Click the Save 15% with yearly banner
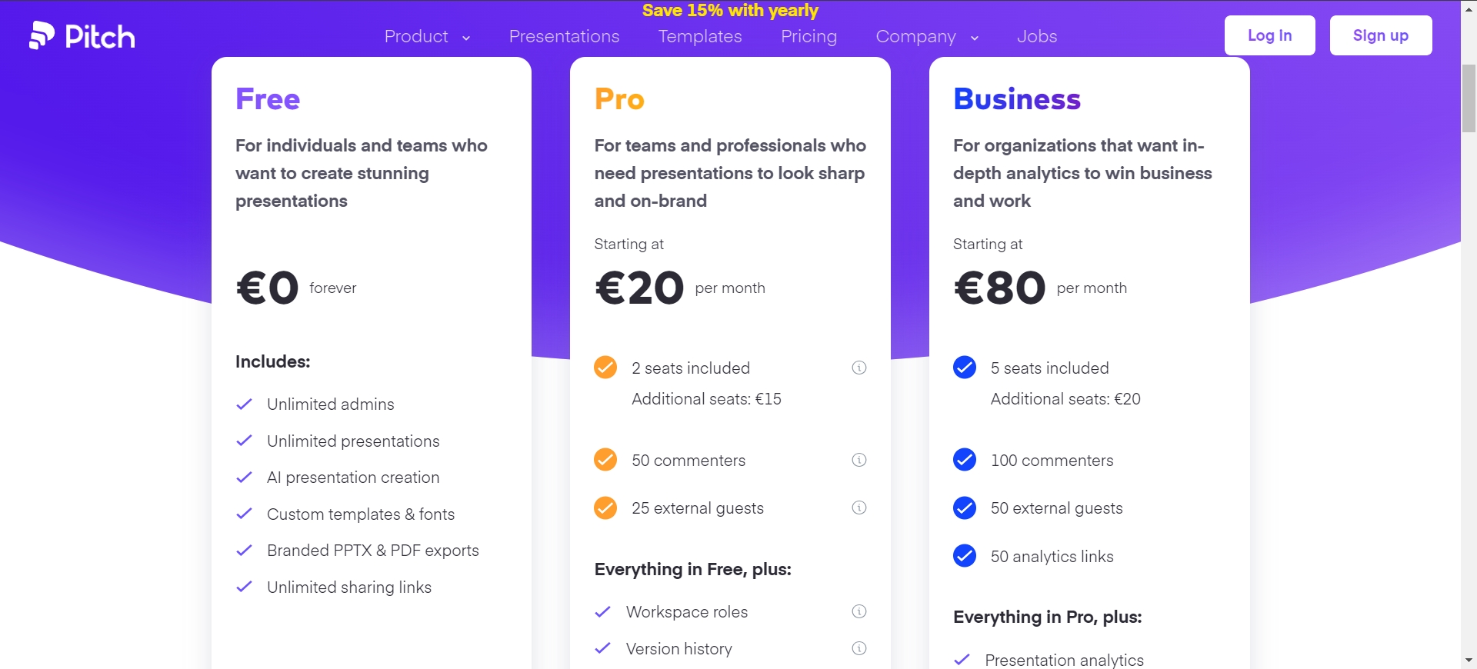 730,10
